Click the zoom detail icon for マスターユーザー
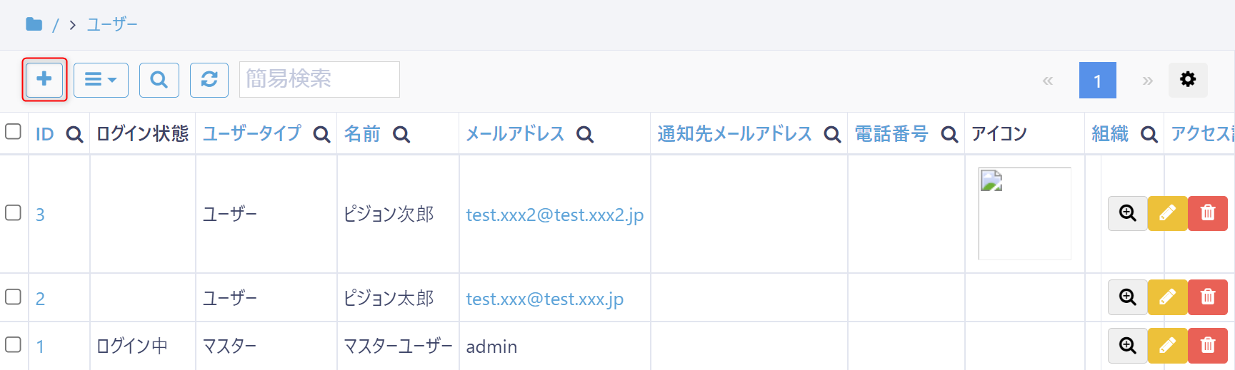The height and width of the screenshot is (370, 1235). pyautogui.click(x=1128, y=346)
